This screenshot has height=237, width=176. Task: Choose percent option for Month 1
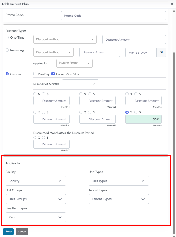coord(35,94)
